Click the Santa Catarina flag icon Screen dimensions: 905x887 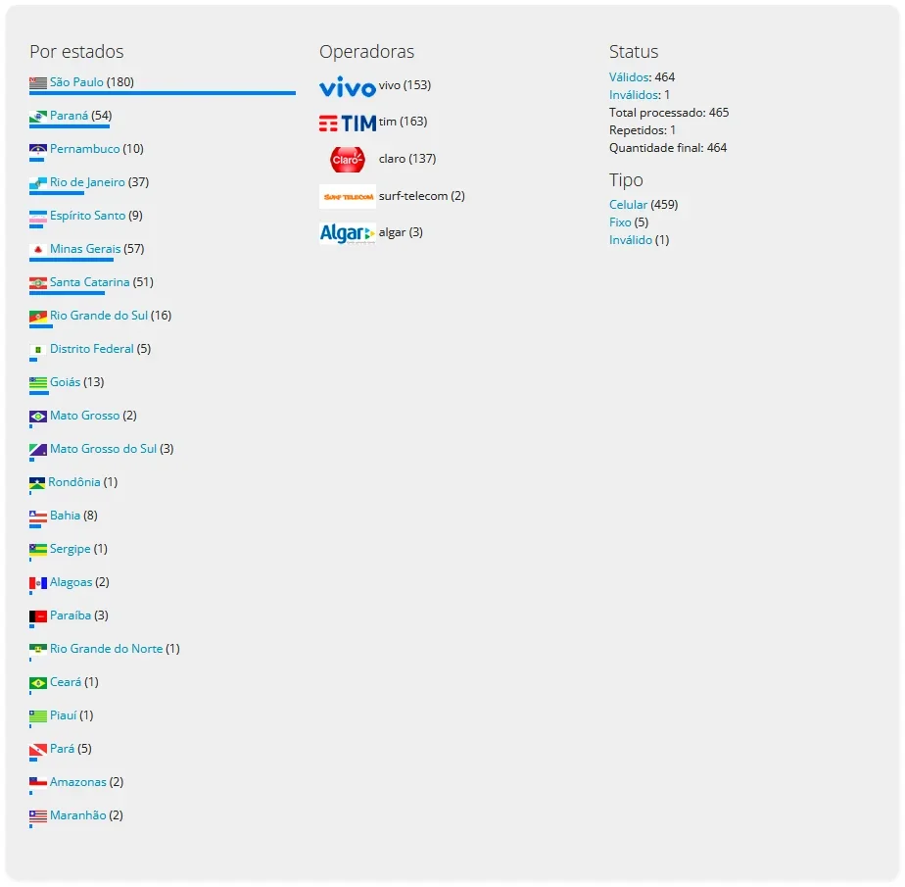(x=38, y=283)
